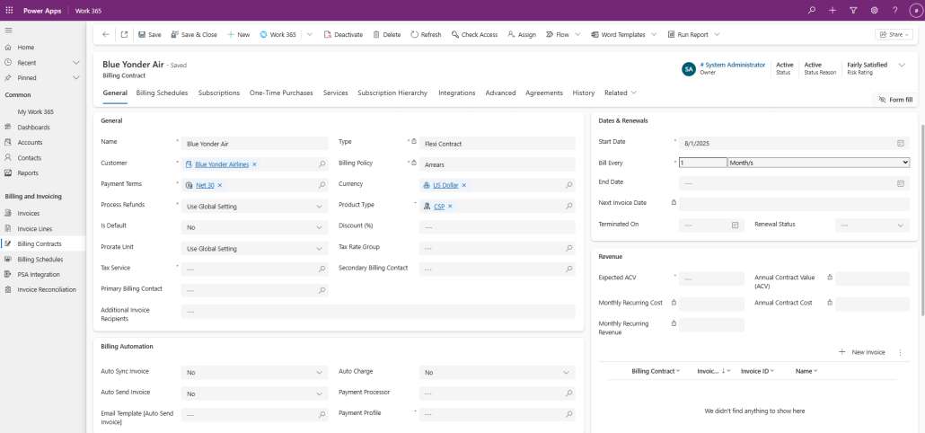
Task: Click Check Access command
Action: coord(475,34)
